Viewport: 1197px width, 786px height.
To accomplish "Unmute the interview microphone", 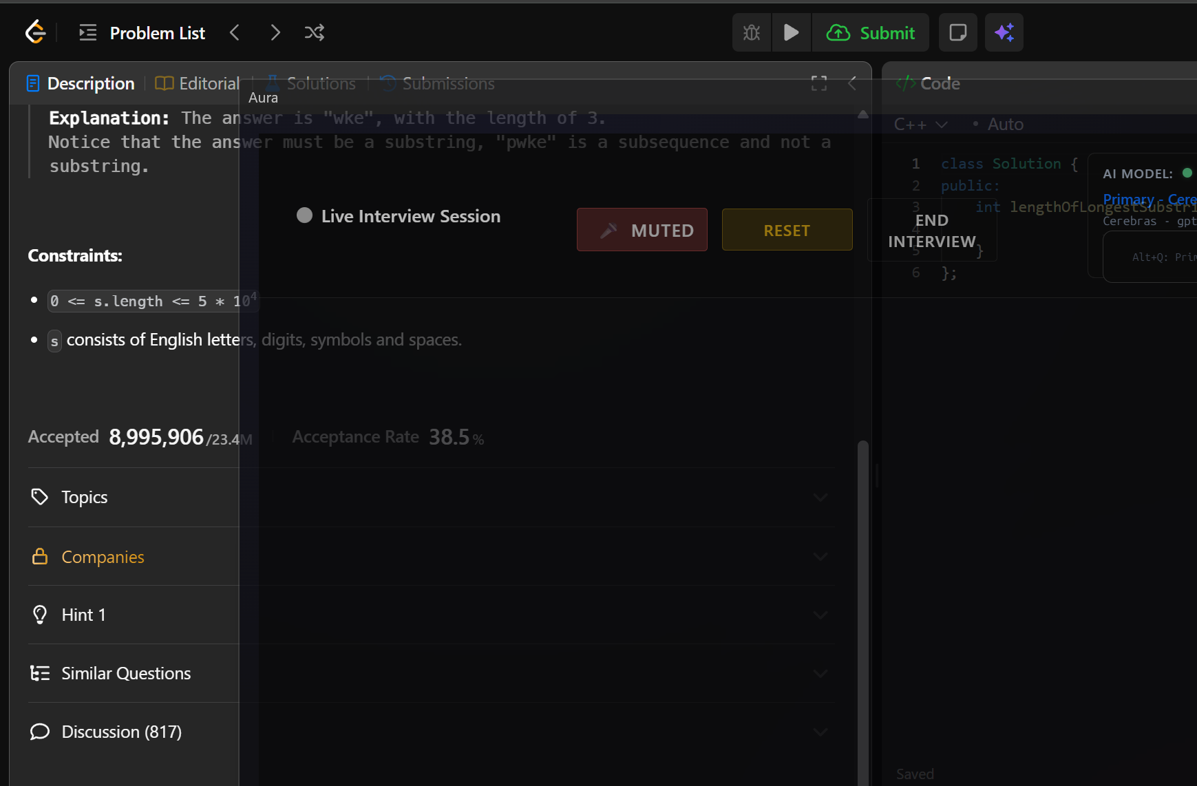I will point(642,229).
